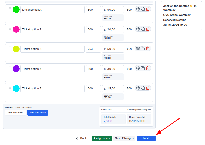The width and height of the screenshot is (205, 145).
Task: Click the Add free ticket button
Action: [x=16, y=113]
